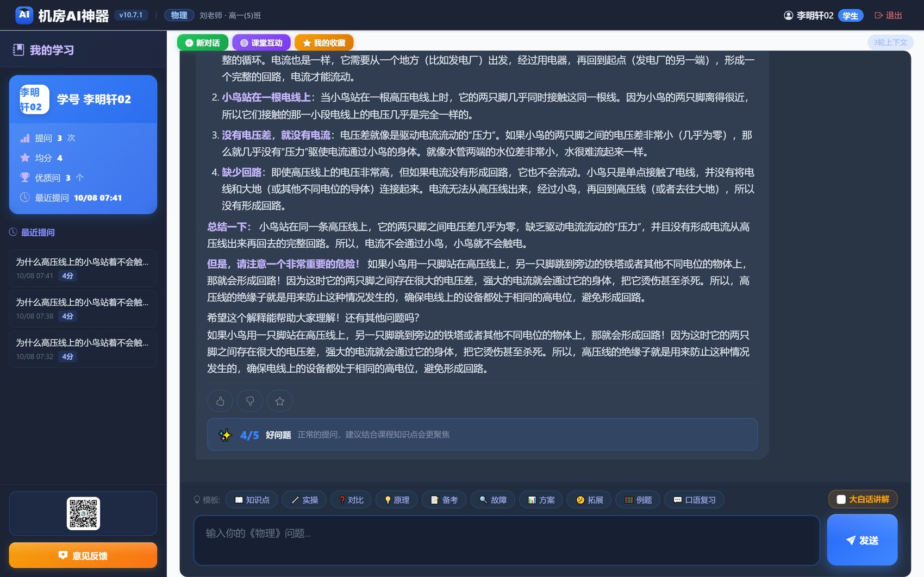Start a 新对话 new conversation
Screen dimensions: 924x577
coord(203,42)
